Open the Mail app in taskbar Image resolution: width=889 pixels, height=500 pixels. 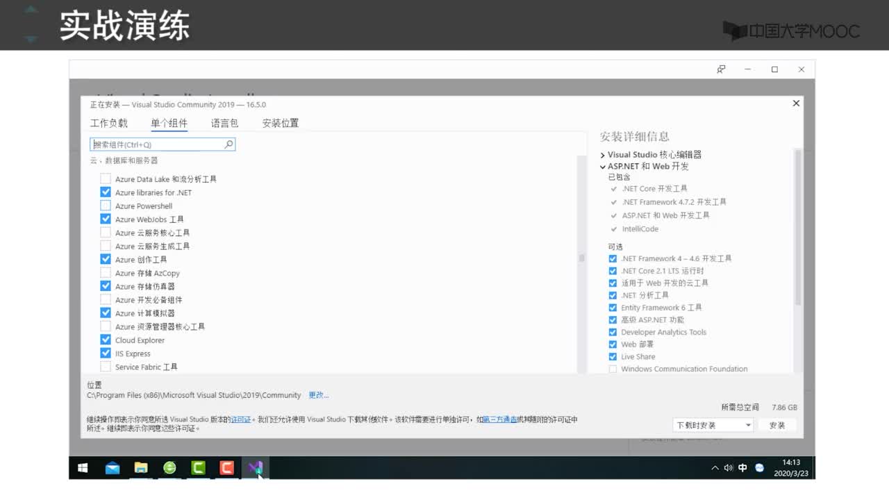coord(113,468)
